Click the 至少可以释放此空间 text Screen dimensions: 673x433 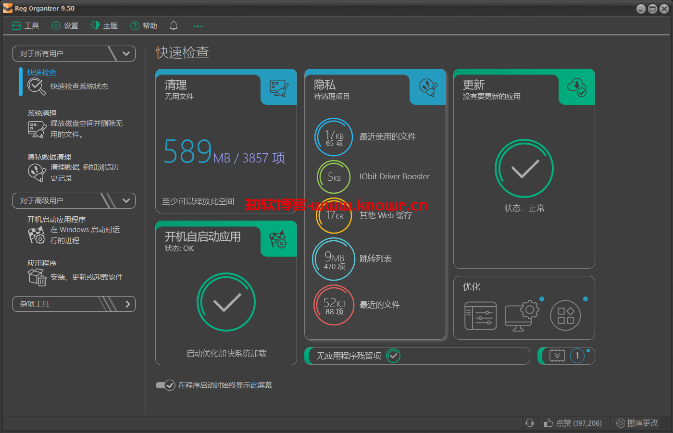pos(198,201)
